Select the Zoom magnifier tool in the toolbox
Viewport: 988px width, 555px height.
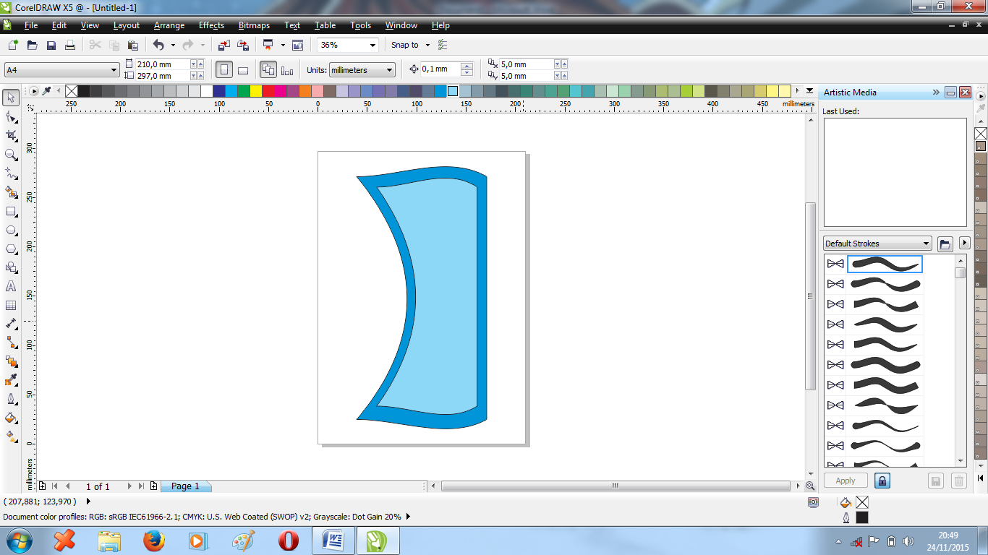(x=11, y=155)
